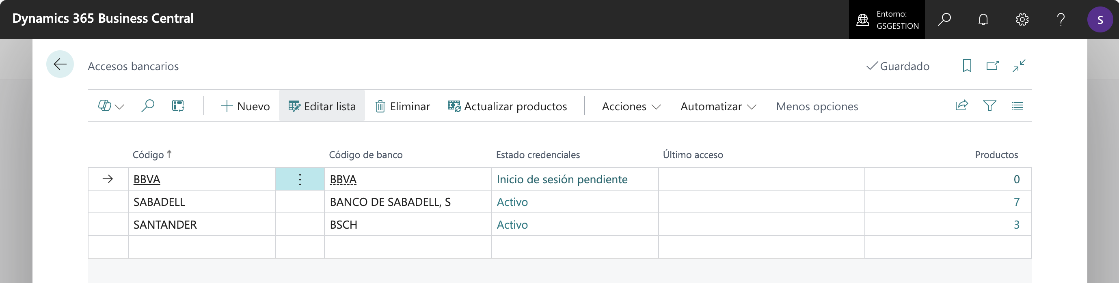Open the search magnifier in top bar
The image size is (1119, 283).
(x=944, y=19)
